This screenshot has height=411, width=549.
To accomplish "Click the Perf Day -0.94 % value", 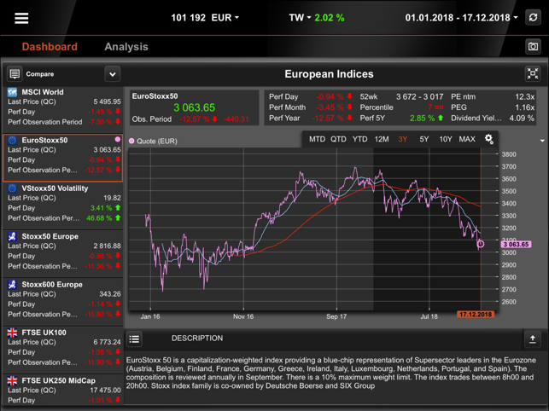I will (330, 96).
